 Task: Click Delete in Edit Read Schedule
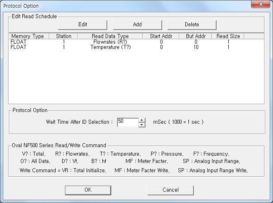(192, 25)
